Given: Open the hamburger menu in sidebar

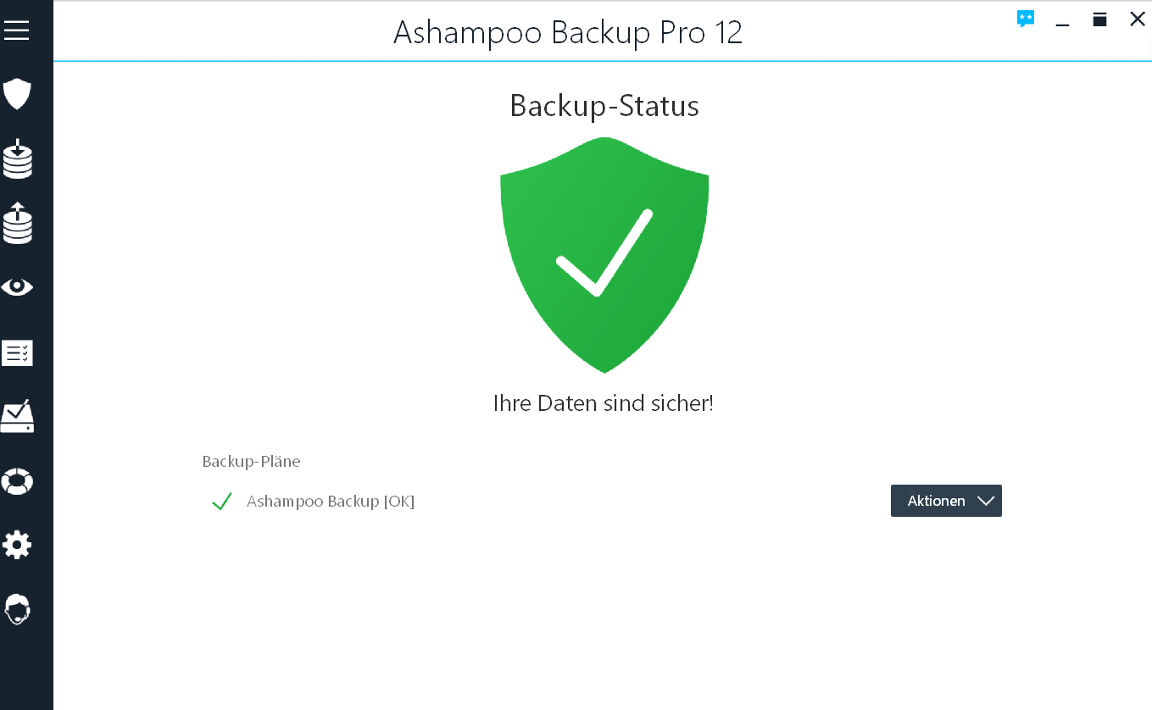Looking at the screenshot, I should click(x=17, y=31).
